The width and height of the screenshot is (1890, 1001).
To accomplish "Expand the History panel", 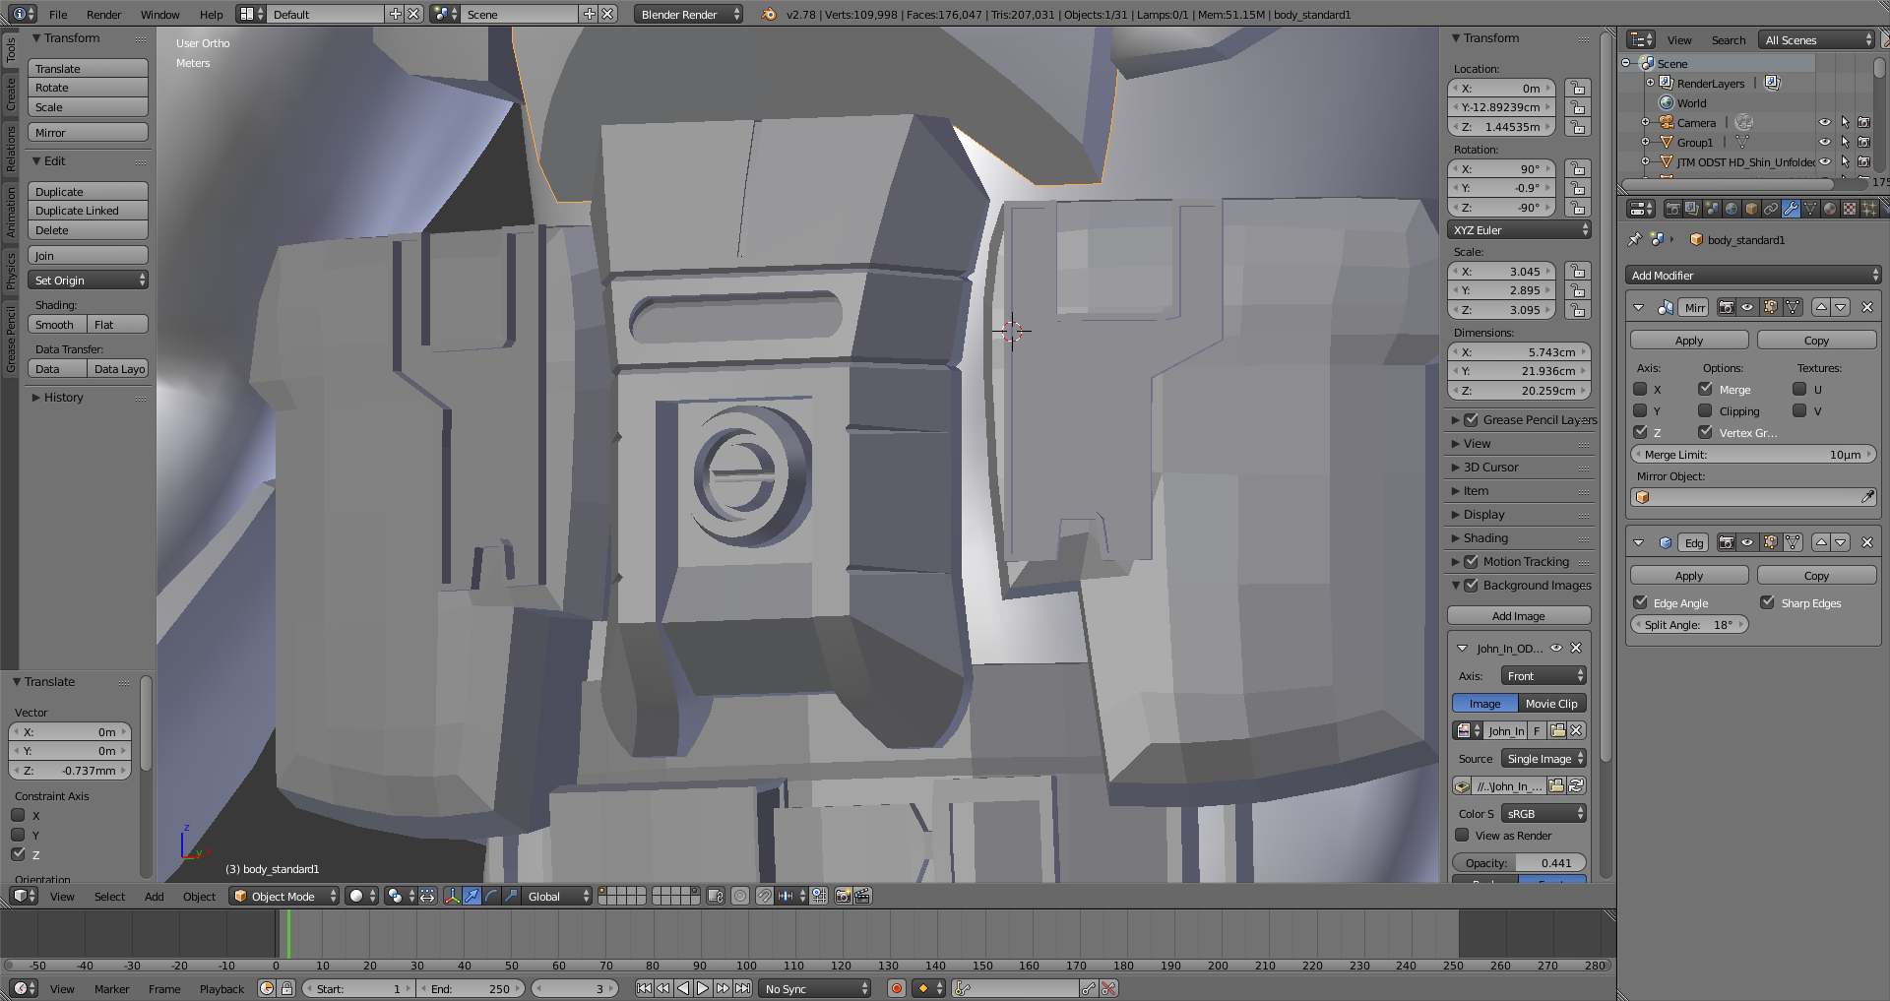I will (63, 397).
